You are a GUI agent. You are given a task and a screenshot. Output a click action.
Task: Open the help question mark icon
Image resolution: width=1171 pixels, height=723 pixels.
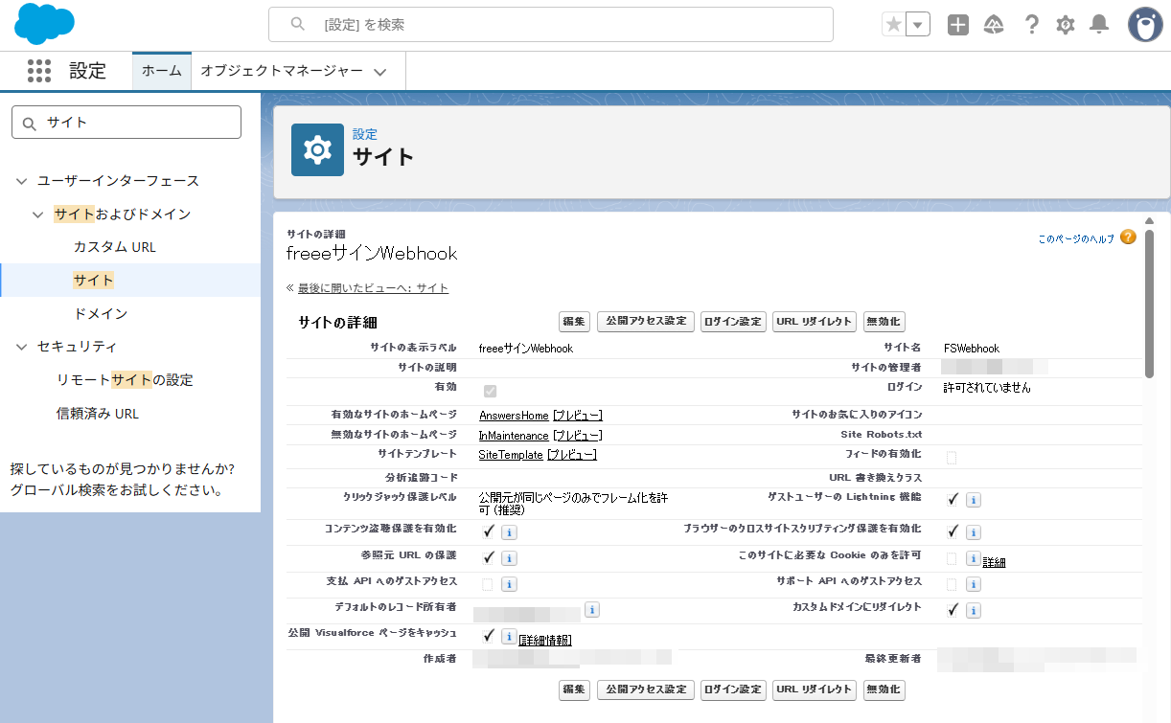coord(1031,25)
